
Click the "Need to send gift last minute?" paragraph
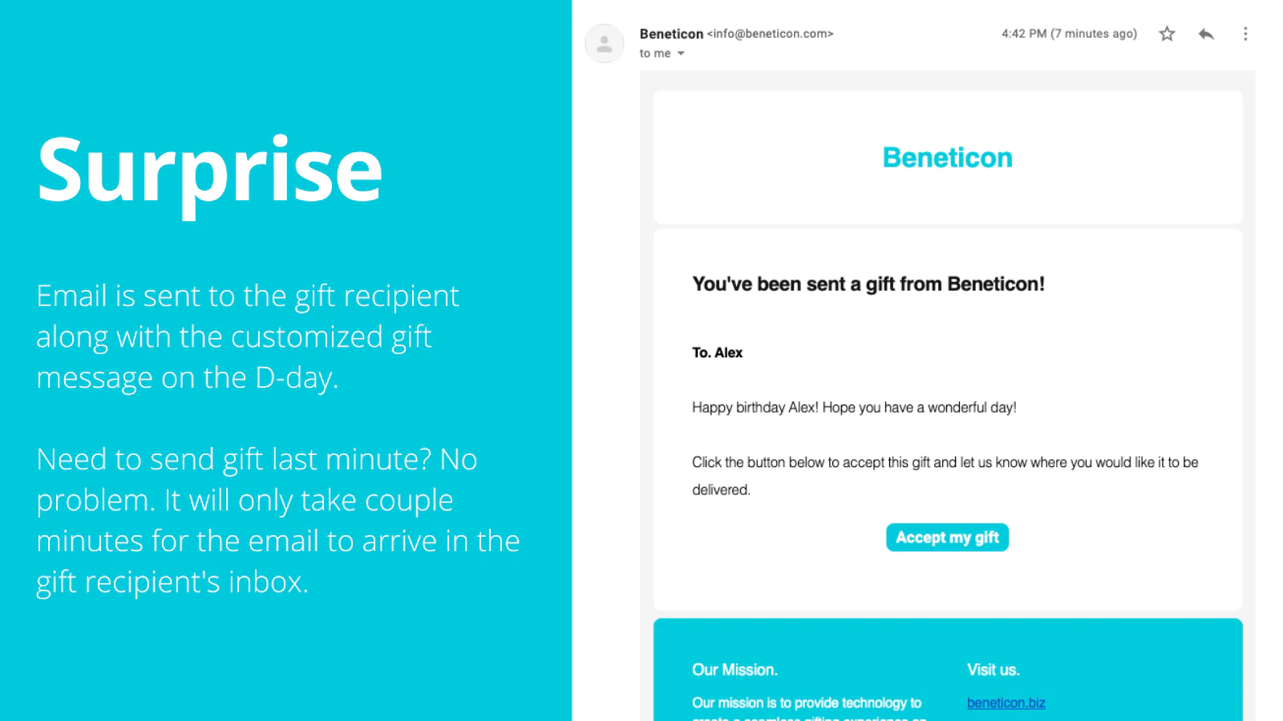coord(277,520)
